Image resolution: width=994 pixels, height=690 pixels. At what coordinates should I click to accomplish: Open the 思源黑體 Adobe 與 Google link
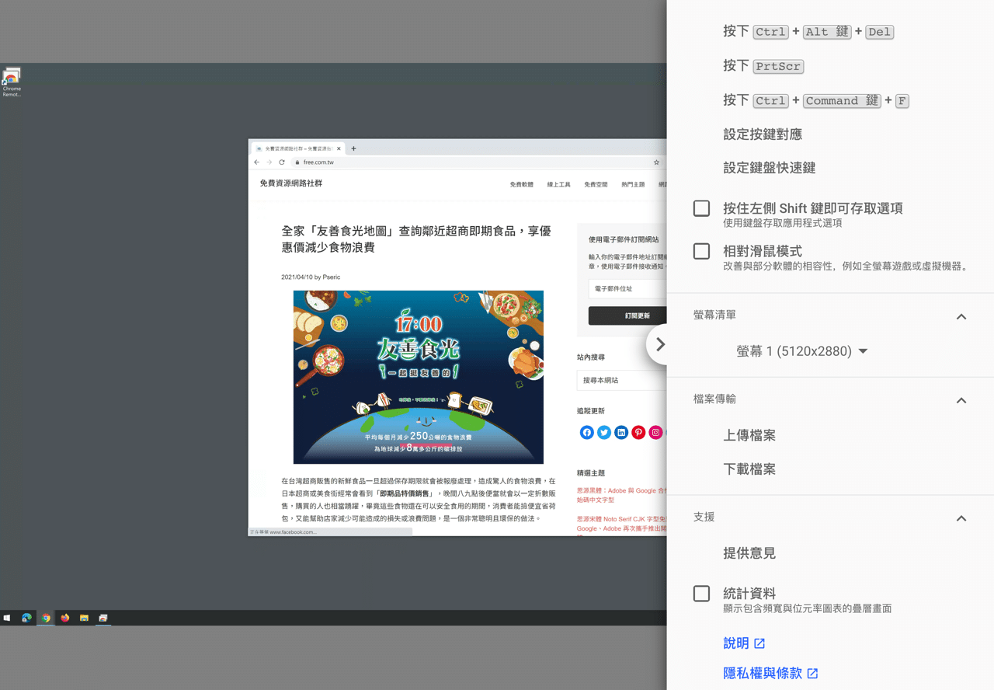pos(621,495)
